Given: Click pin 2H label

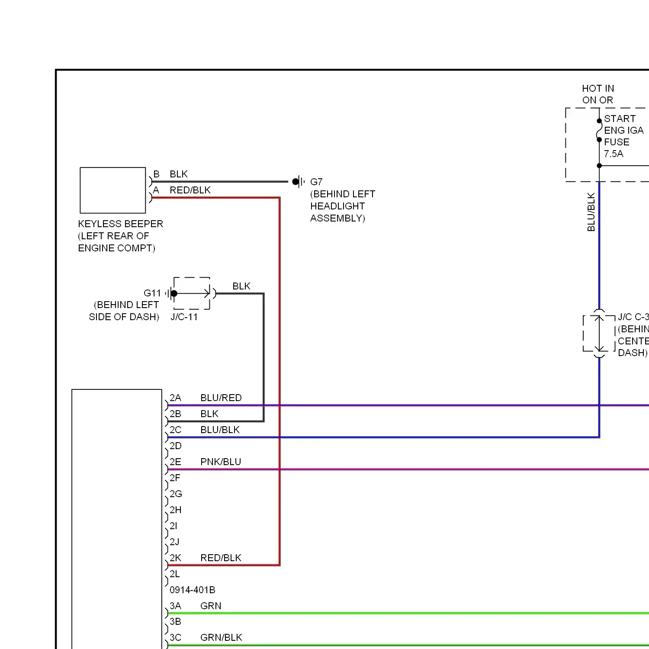Looking at the screenshot, I should pos(175,510).
